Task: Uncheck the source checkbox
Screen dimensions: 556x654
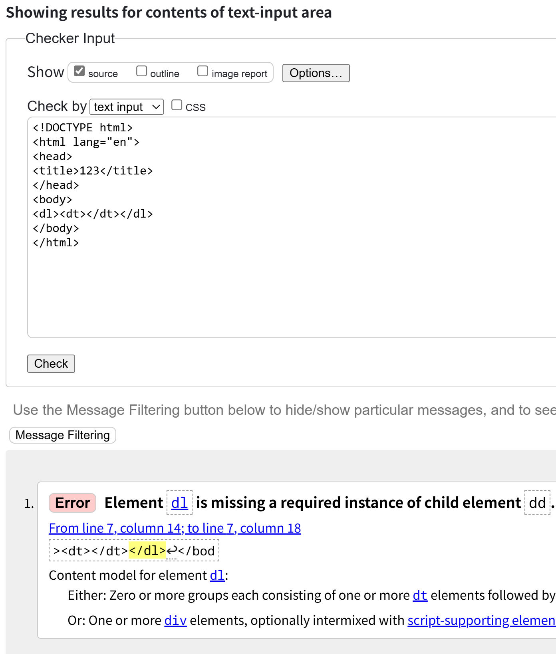Action: click(79, 71)
